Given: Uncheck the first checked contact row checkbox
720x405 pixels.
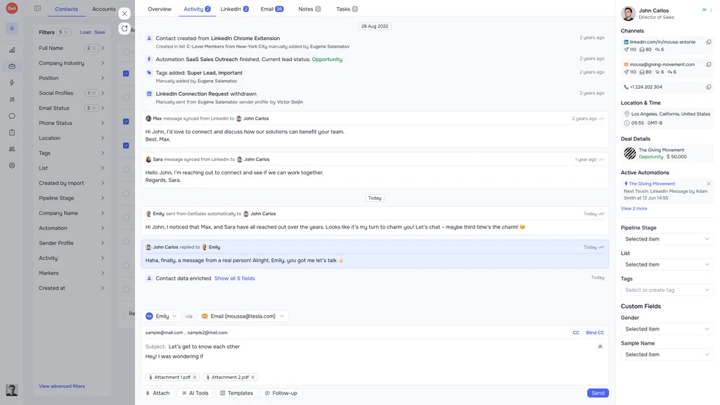Looking at the screenshot, I should (126, 73).
